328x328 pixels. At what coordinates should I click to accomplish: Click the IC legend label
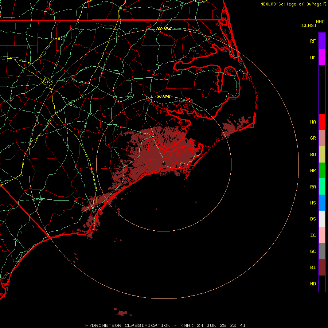tap(313, 235)
